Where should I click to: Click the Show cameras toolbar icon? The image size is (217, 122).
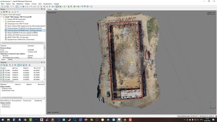(x=78, y=6)
